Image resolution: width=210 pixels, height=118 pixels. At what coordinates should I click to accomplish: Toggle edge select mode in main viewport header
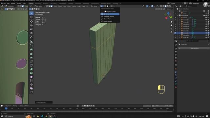coord(49,6)
